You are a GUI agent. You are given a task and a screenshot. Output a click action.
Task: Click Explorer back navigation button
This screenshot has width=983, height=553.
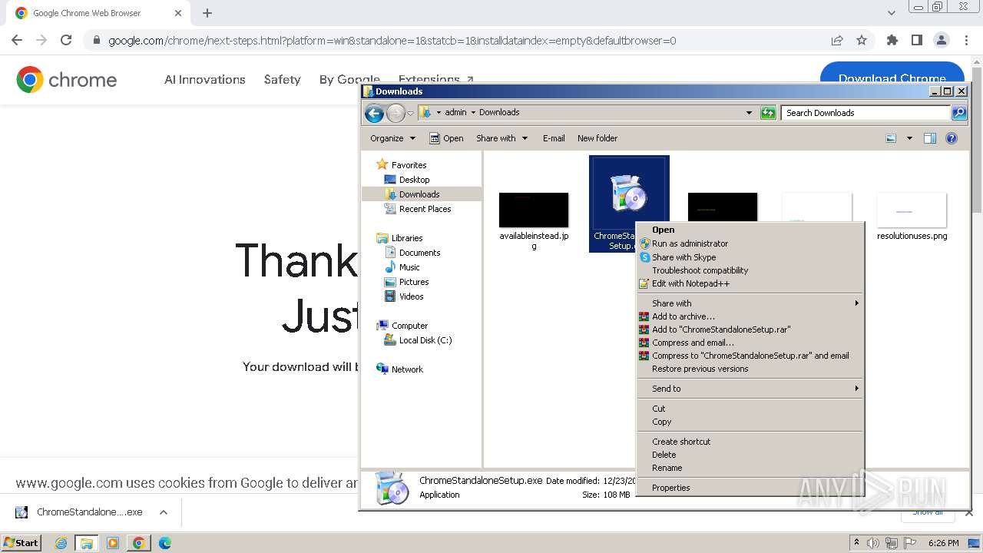(x=374, y=114)
